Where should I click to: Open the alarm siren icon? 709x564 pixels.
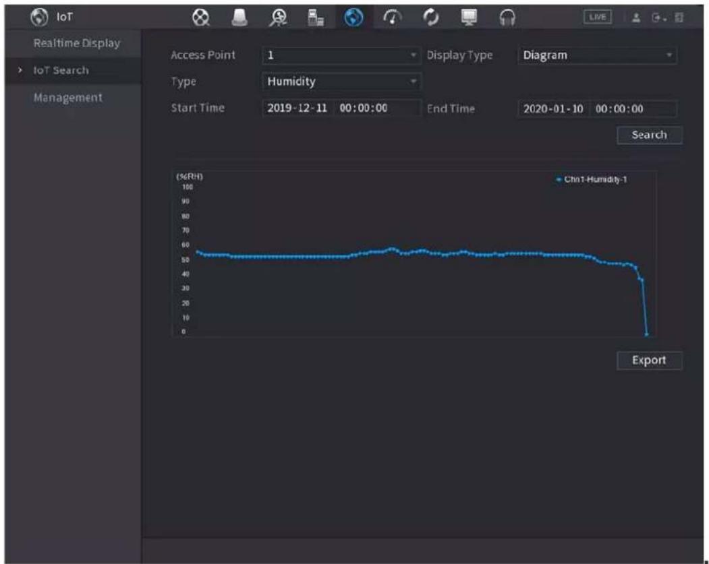pyautogui.click(x=239, y=18)
